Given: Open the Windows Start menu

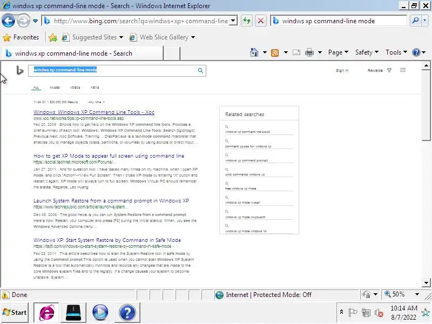Looking at the screenshot, I should click(15, 313).
